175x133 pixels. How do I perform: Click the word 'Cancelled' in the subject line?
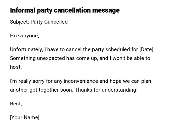56,22
